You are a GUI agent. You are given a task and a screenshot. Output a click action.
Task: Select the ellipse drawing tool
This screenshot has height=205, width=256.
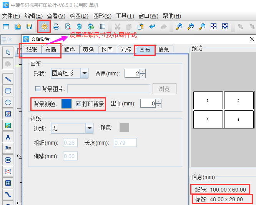tap(8, 102)
